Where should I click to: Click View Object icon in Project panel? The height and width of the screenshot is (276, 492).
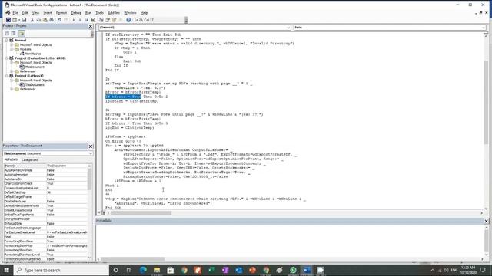point(14,33)
